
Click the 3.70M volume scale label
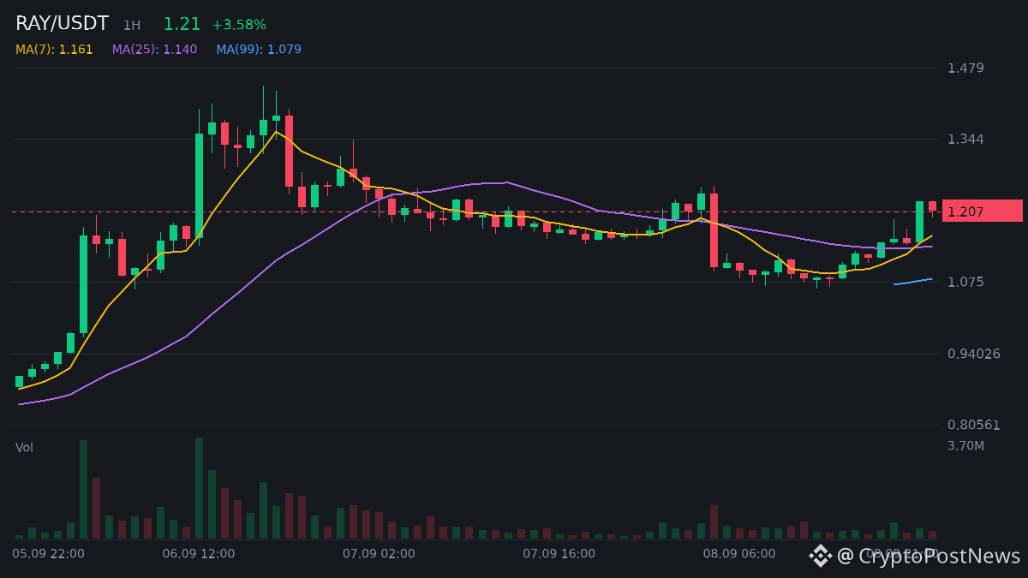(965, 446)
